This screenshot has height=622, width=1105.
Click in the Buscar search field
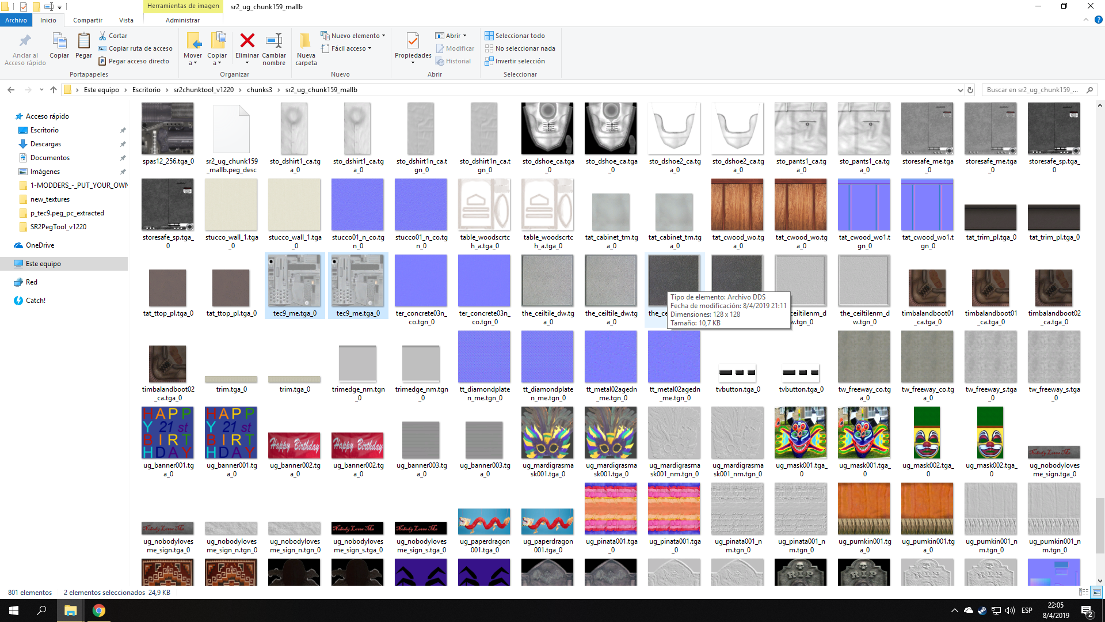pyautogui.click(x=1033, y=90)
